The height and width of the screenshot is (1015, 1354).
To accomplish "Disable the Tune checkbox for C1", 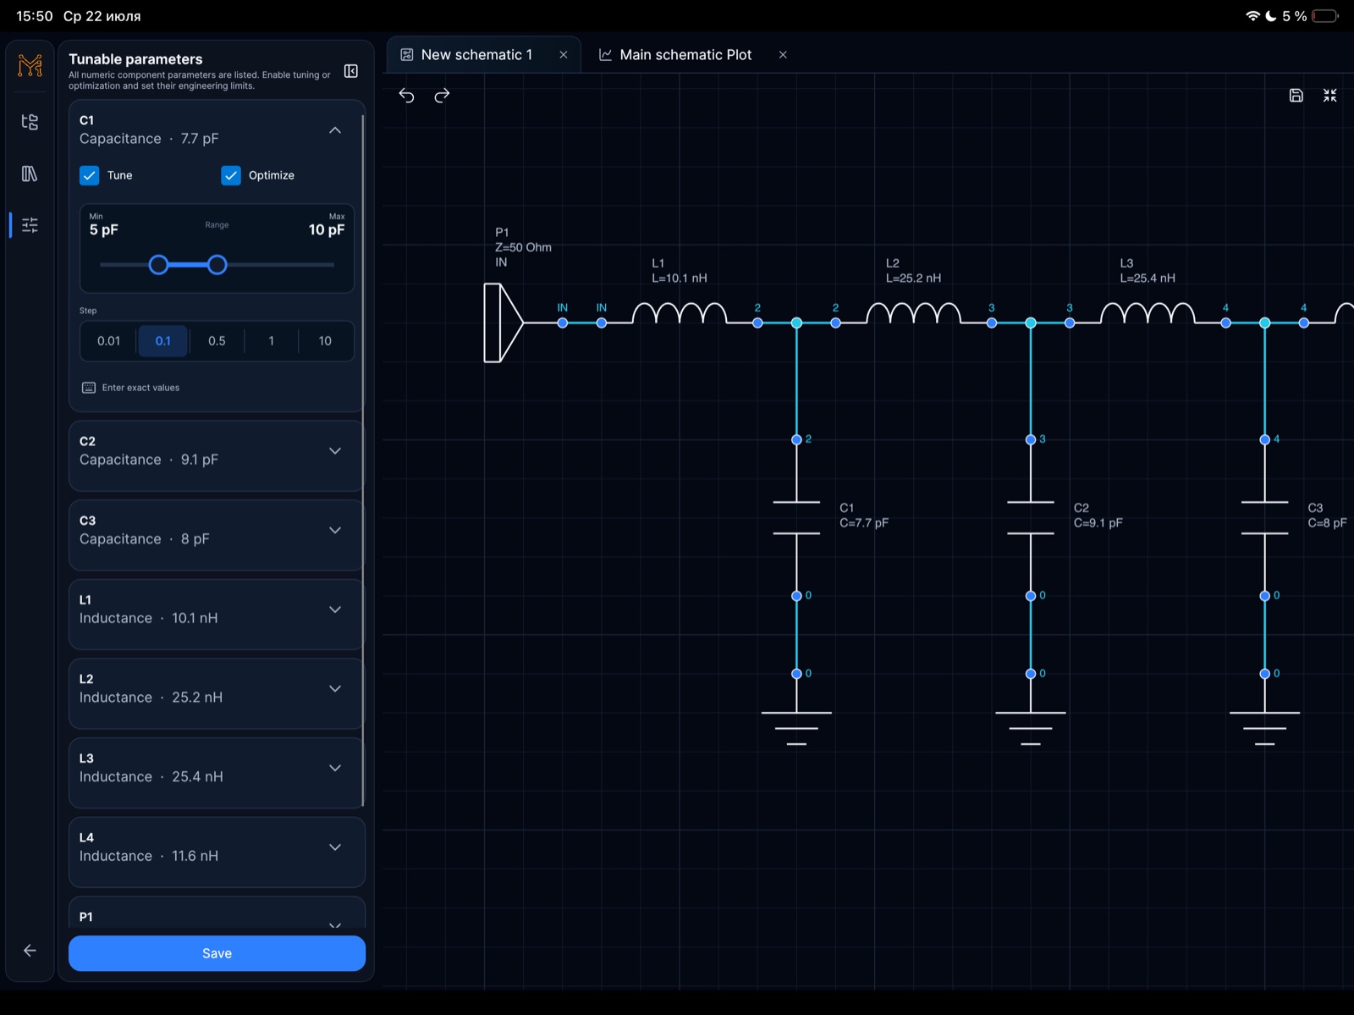I will 90,175.
